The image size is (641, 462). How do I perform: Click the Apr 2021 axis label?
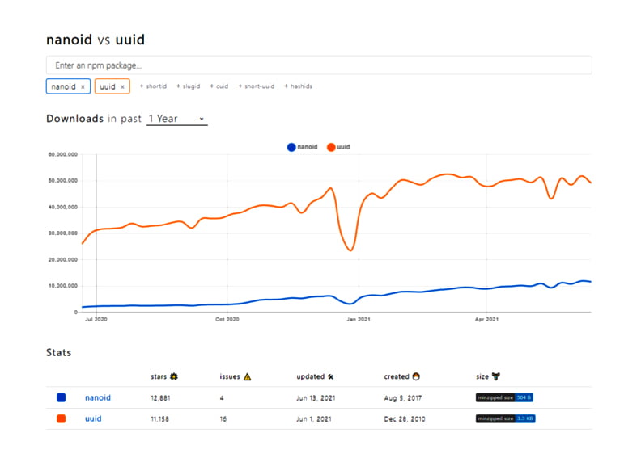pyautogui.click(x=486, y=320)
